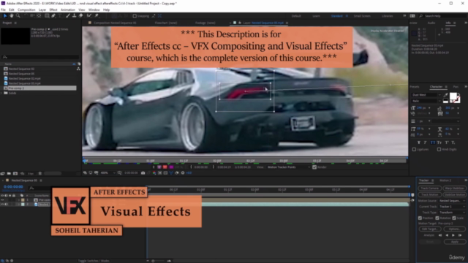Click the Edit Target button
This screenshot has height=263, width=468.
click(429, 229)
